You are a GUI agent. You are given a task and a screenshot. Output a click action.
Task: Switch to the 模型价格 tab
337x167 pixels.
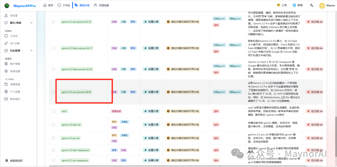pos(82,5)
